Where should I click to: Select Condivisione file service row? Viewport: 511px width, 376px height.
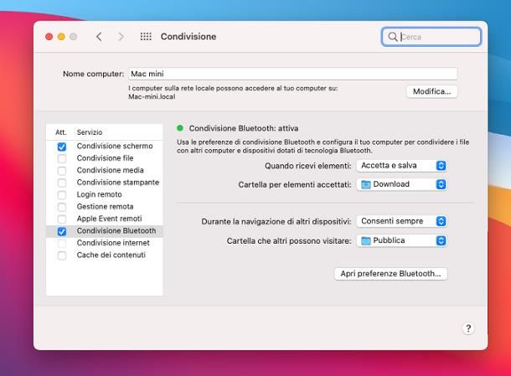click(104, 158)
